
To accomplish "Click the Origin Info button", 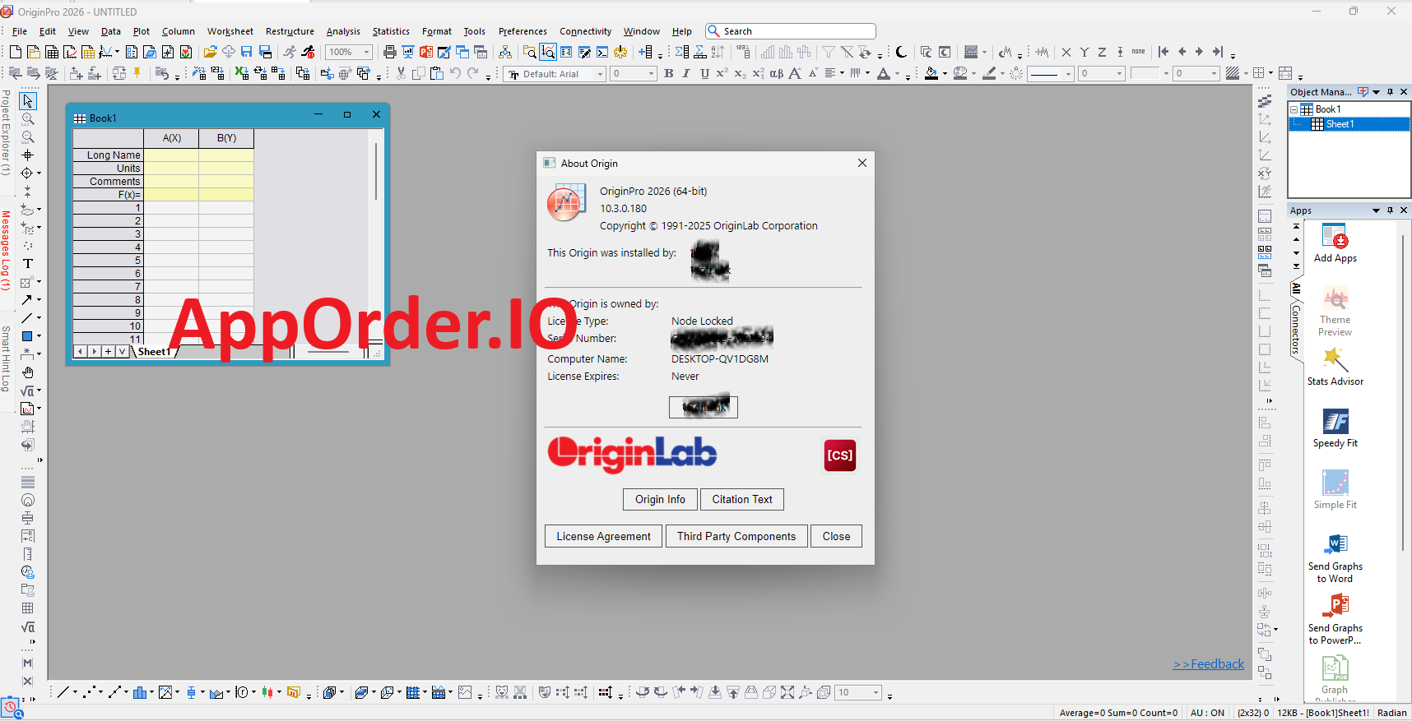I will pos(660,499).
